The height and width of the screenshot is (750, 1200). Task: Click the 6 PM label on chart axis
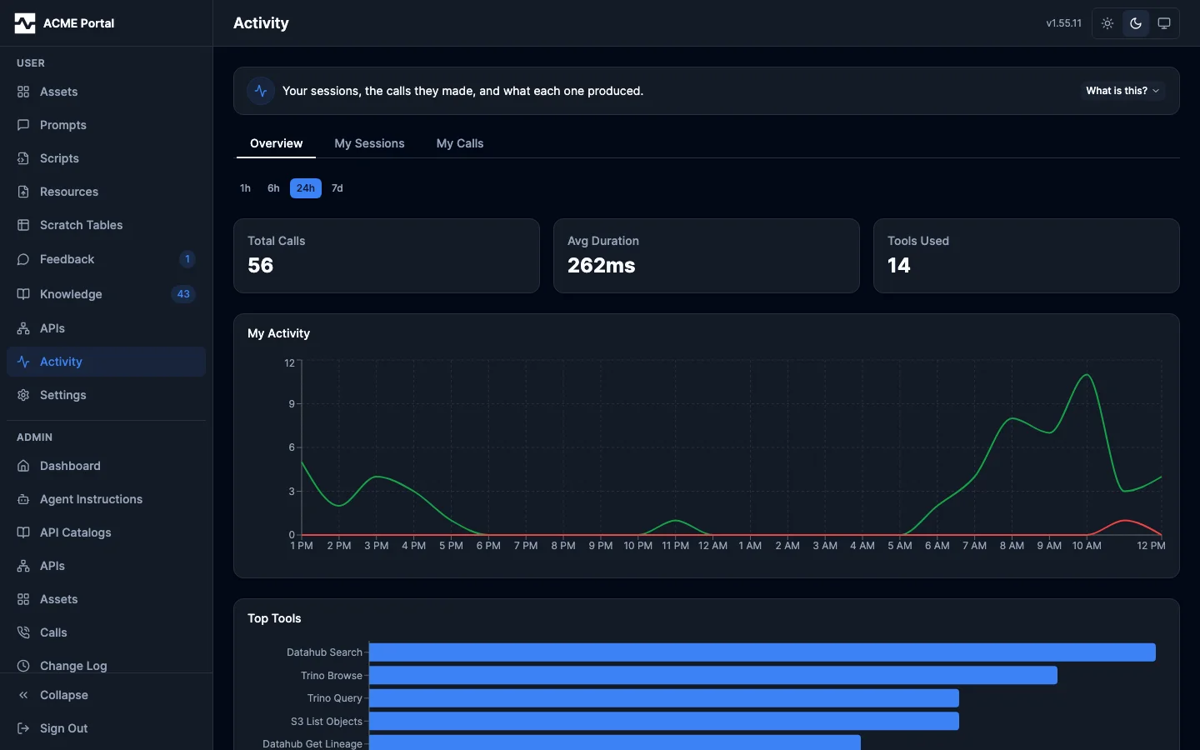[x=488, y=546]
